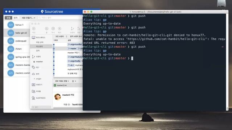Select the workspace monitor icon in sidebar

coord(34,38)
